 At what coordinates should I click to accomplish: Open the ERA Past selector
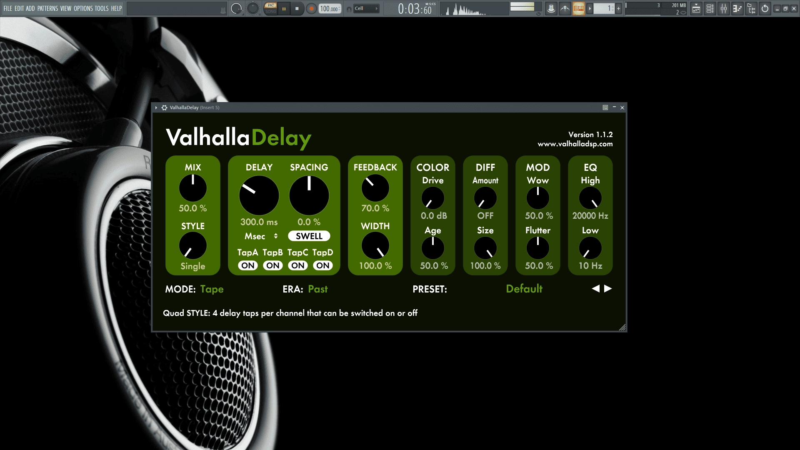pos(318,289)
